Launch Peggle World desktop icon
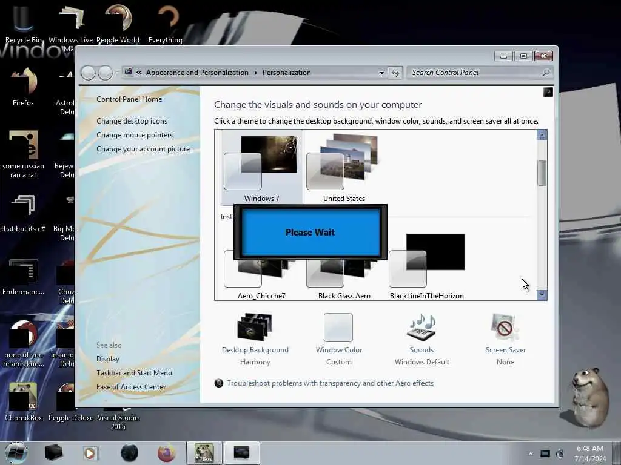Image resolution: width=621 pixels, height=465 pixels. (118, 24)
